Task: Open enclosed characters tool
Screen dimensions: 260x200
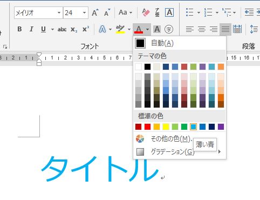Action: [169, 29]
